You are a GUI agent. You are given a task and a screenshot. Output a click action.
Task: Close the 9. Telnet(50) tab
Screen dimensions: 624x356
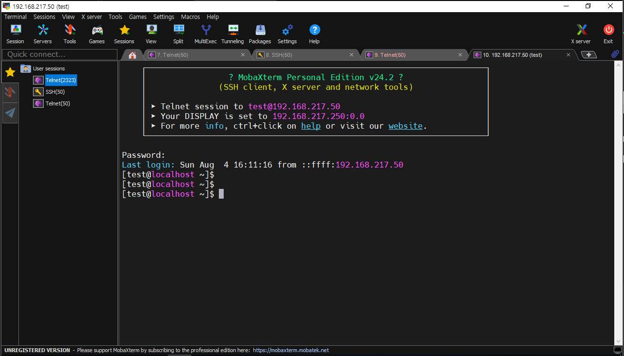coord(460,55)
